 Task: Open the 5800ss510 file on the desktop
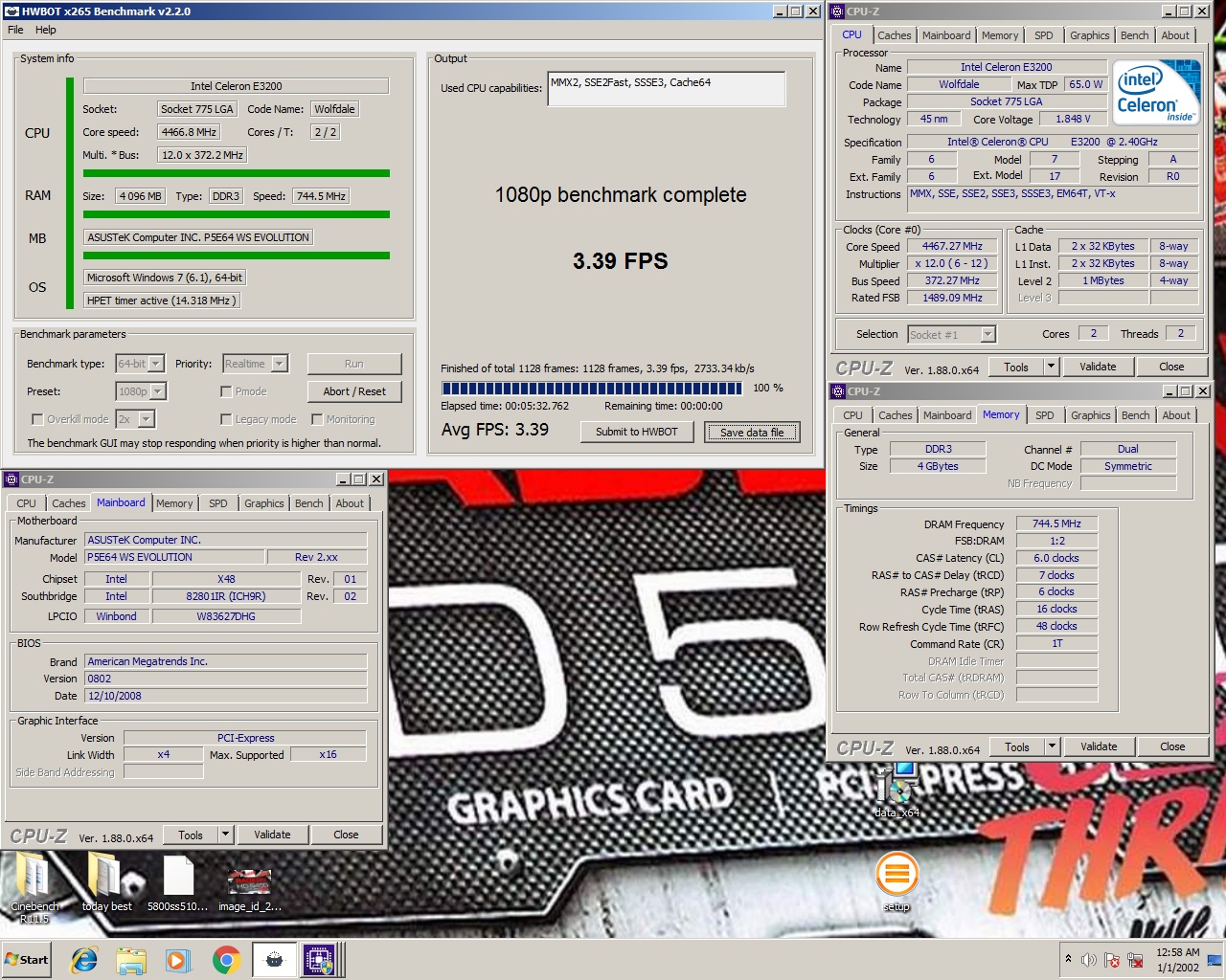tap(177, 882)
